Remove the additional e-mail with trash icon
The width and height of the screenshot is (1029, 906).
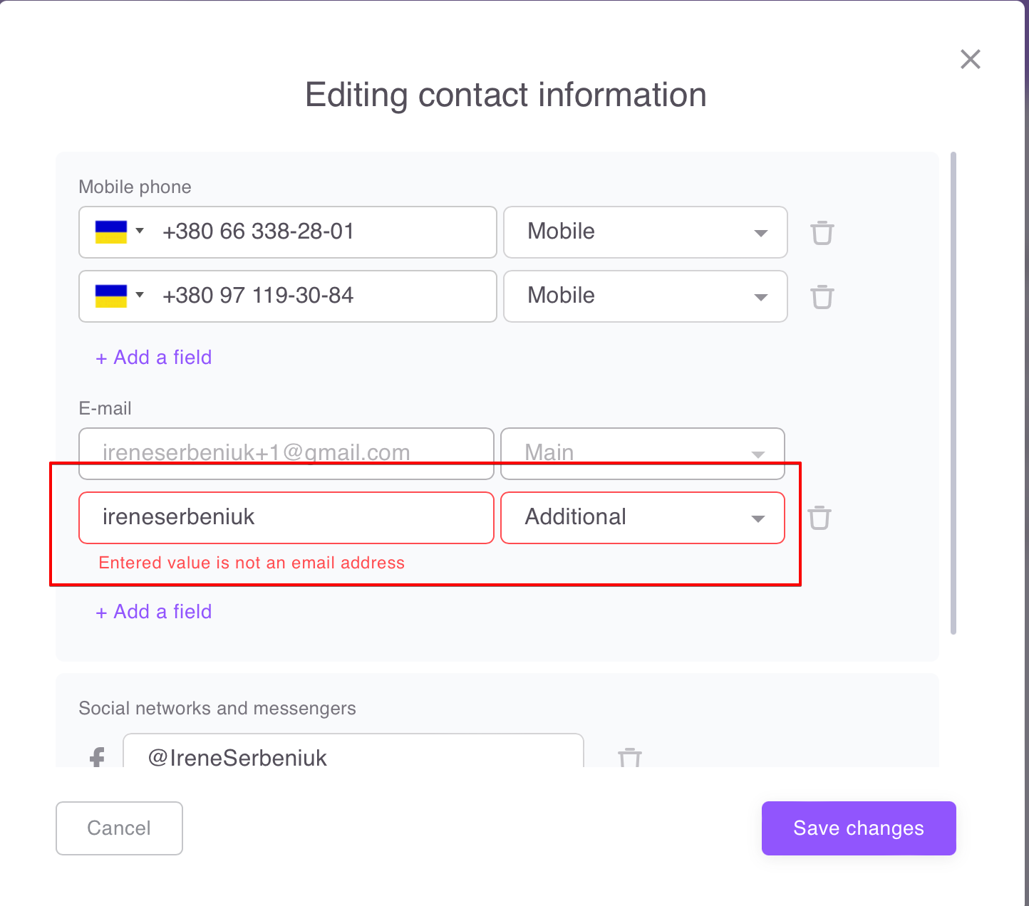819,518
